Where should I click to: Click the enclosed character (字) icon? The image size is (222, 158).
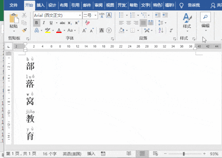click(x=109, y=30)
